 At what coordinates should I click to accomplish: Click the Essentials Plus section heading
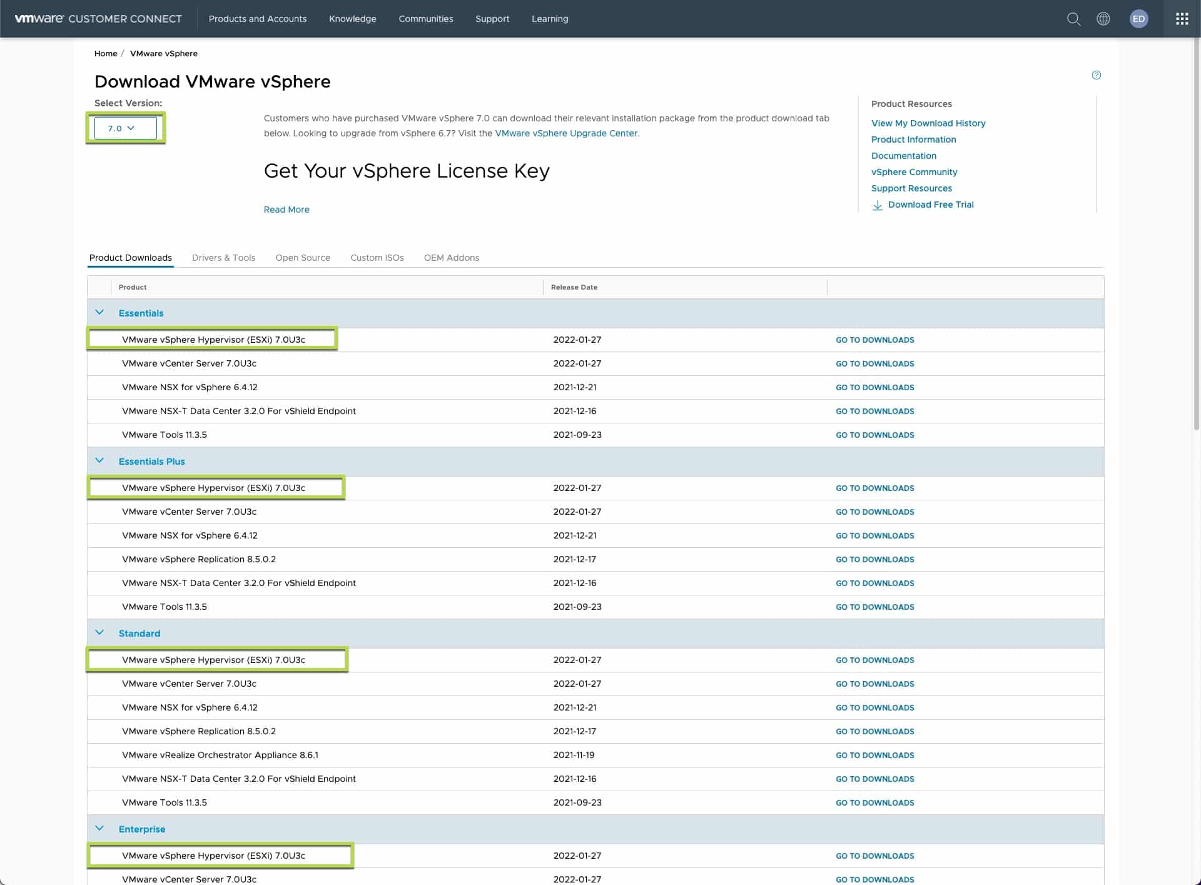(x=152, y=462)
